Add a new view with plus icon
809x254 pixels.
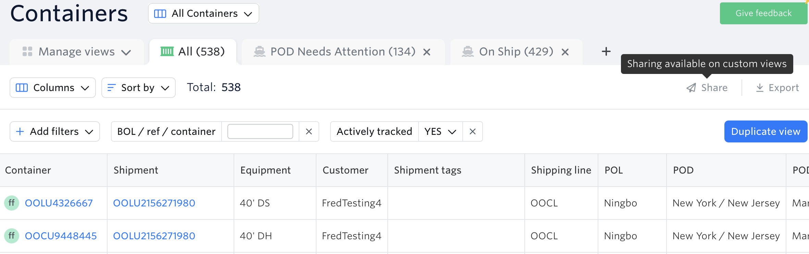click(x=606, y=52)
